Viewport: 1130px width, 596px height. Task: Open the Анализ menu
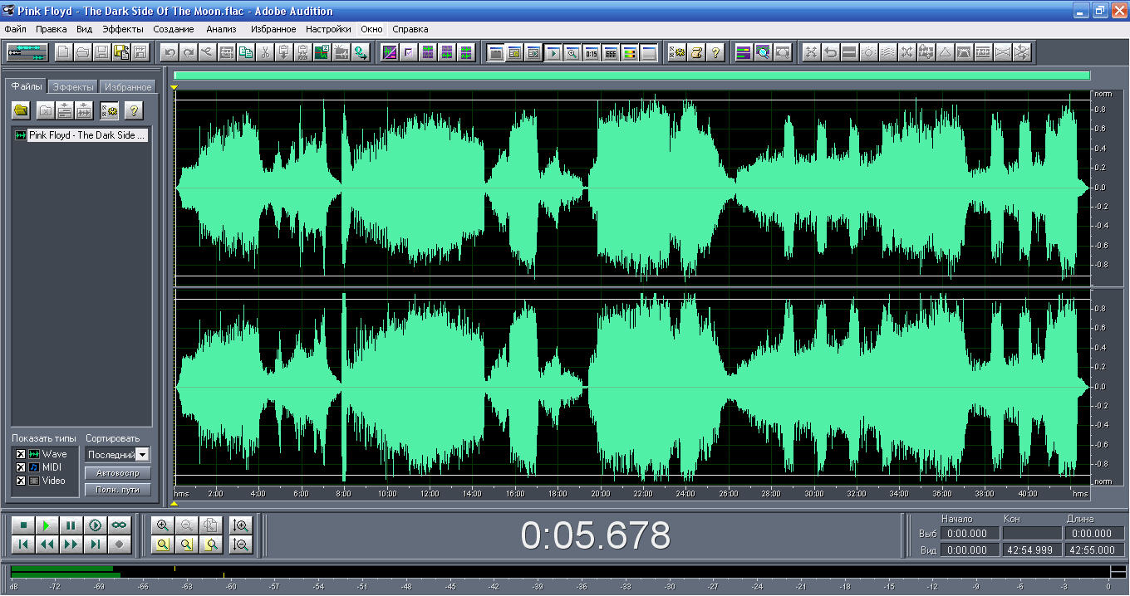click(221, 29)
